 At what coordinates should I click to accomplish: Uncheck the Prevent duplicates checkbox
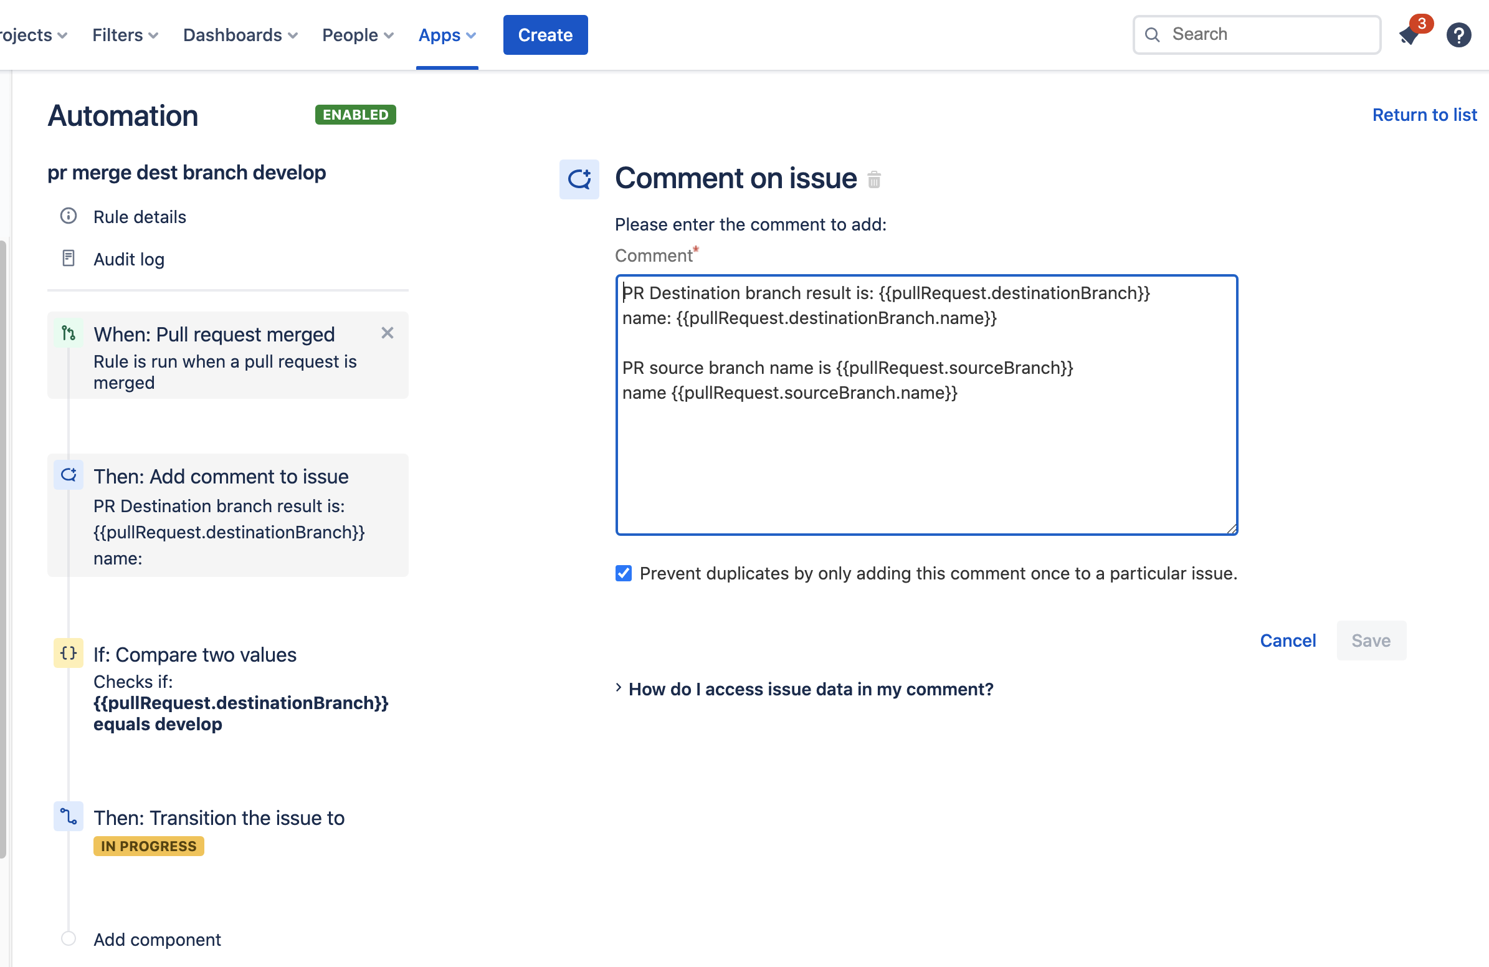[623, 573]
